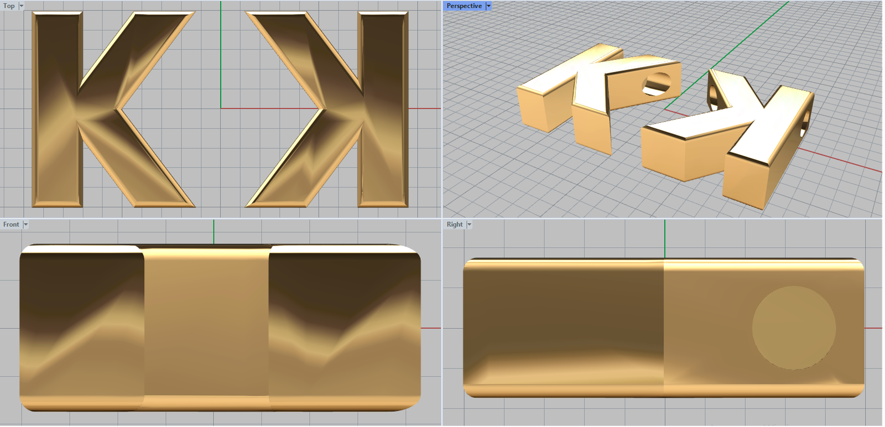Screen dimensions: 885x427
Task: Click the red X axis line in Top view
Action: [265, 108]
